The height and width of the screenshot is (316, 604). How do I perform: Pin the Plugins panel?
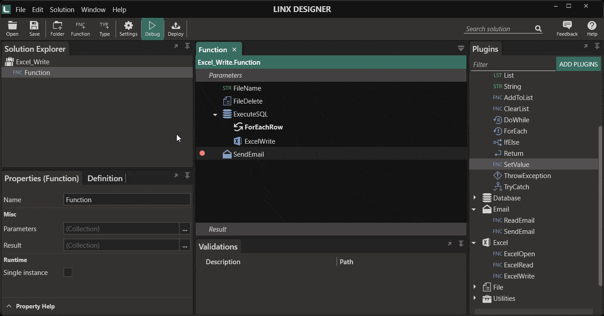pos(597,46)
